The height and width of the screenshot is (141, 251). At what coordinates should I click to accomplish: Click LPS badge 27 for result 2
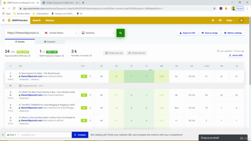point(84,95)
